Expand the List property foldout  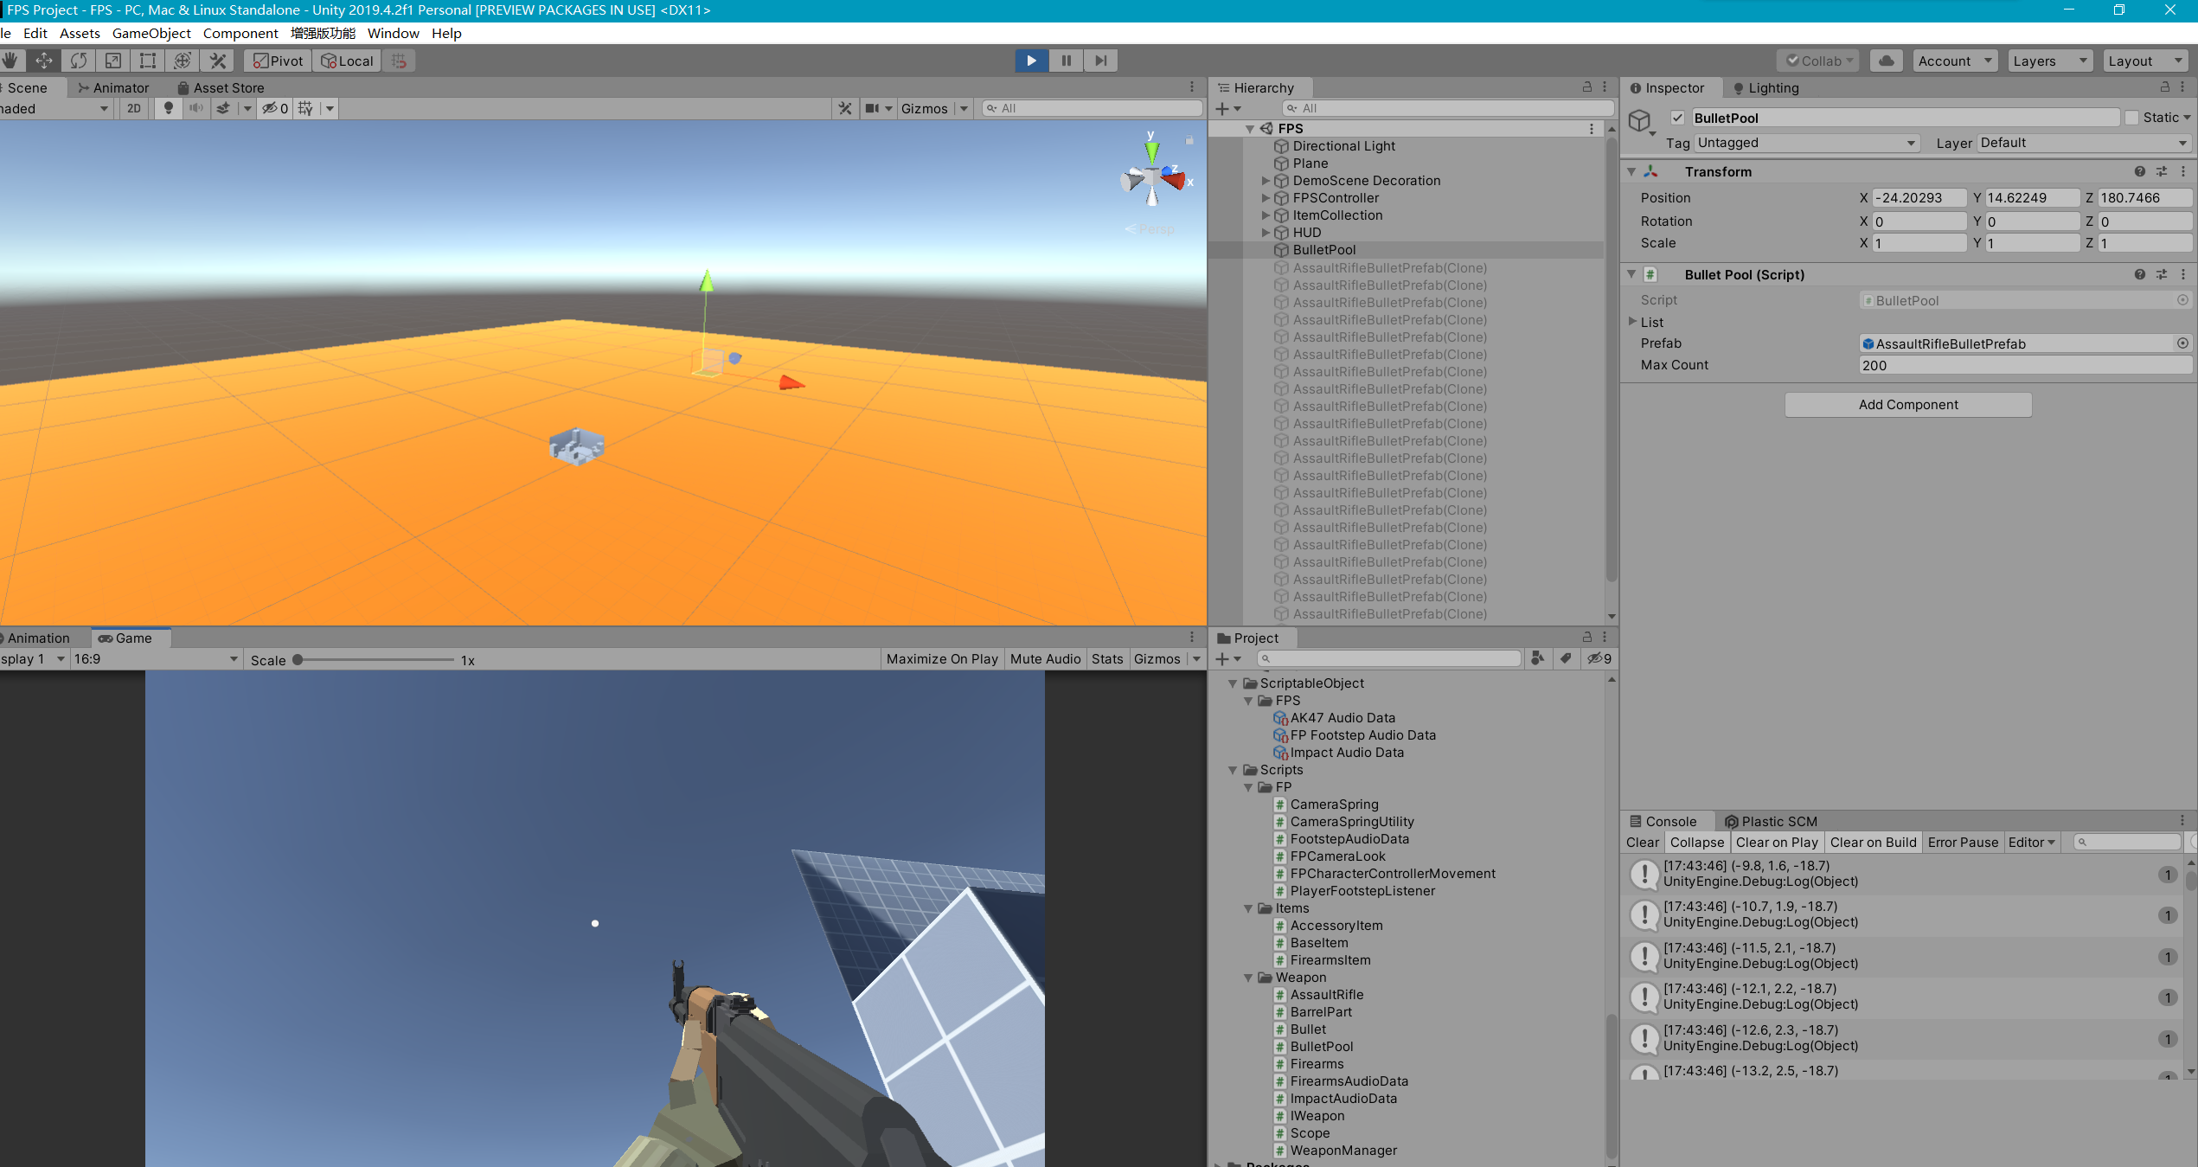(x=1633, y=322)
